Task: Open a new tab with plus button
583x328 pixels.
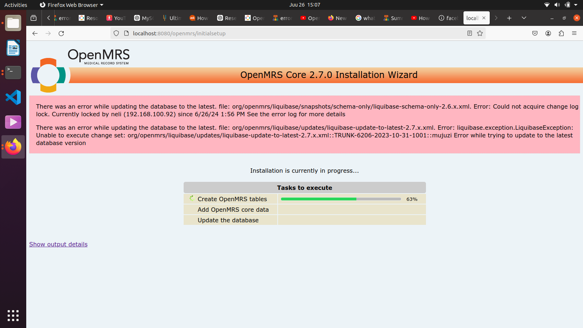Action: [509, 18]
